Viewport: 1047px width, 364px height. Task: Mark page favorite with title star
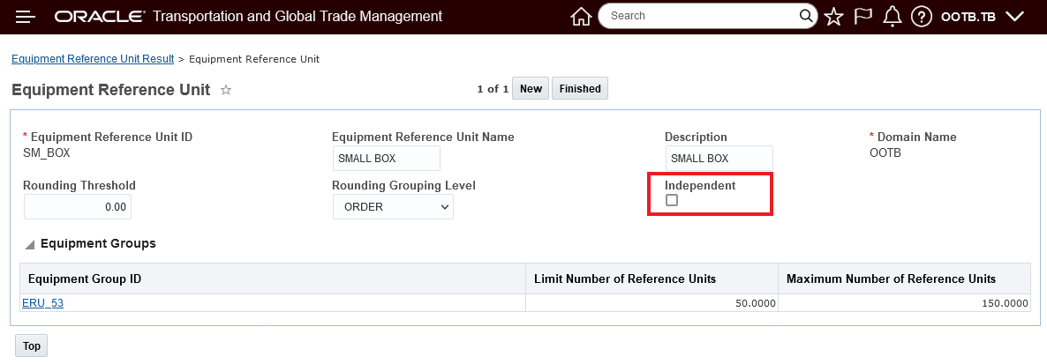[226, 90]
